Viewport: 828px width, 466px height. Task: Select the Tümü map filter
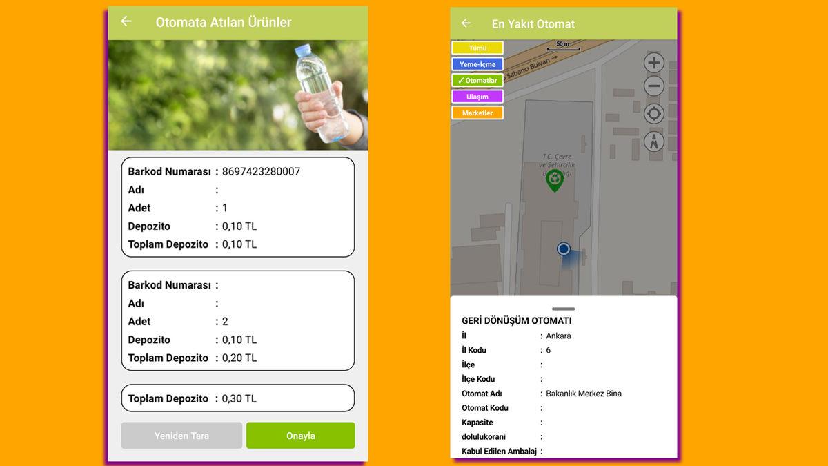tap(477, 48)
